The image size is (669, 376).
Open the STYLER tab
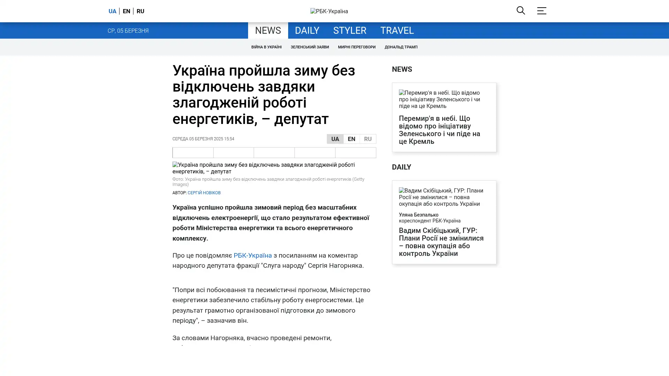click(349, 30)
